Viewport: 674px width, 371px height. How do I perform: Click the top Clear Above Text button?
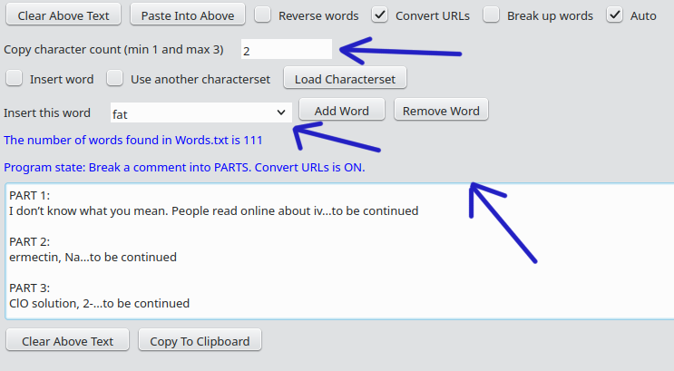pyautogui.click(x=63, y=15)
